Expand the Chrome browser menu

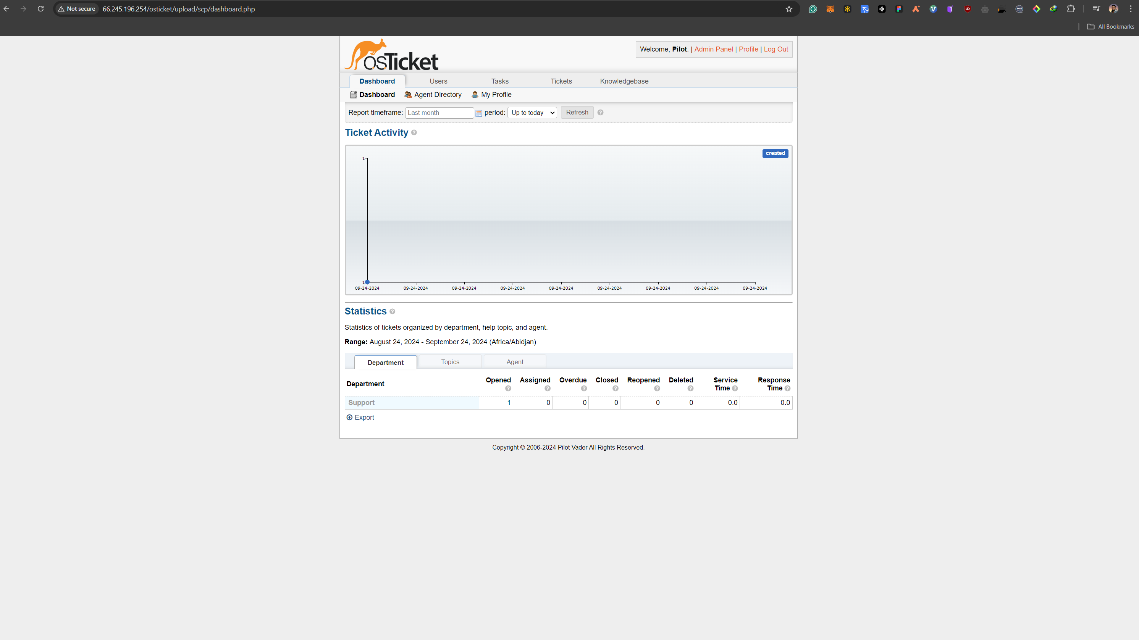[x=1130, y=9]
